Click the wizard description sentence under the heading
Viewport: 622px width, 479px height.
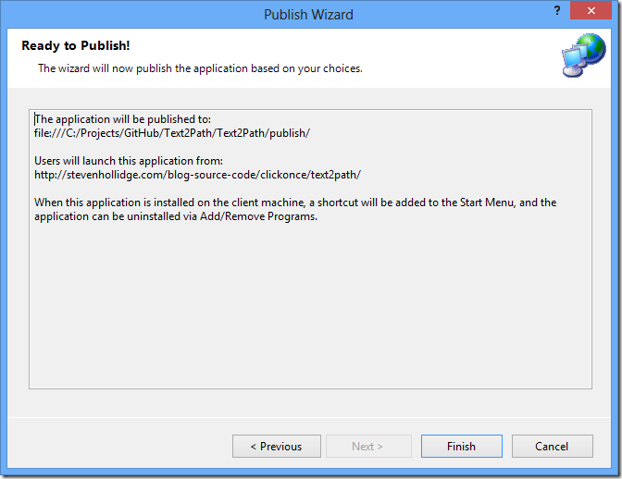[x=200, y=68]
